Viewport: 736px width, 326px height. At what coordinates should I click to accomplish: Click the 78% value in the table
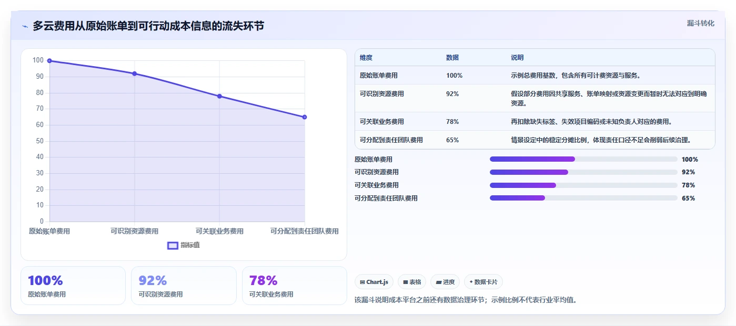click(x=452, y=122)
